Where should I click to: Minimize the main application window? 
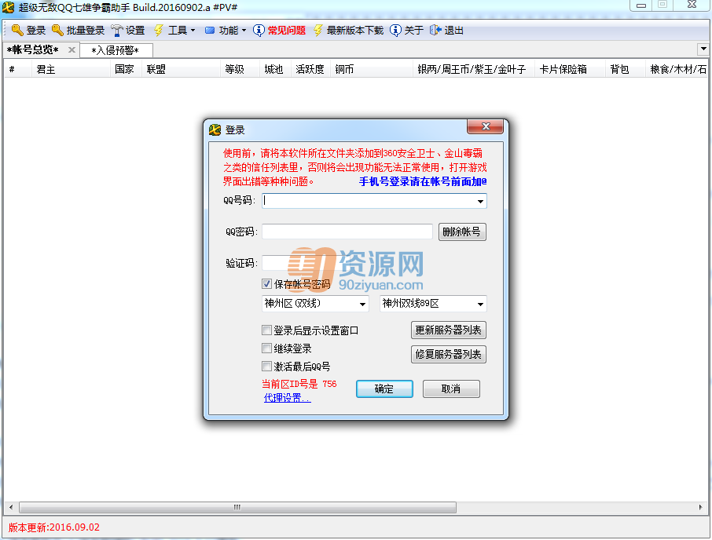(x=641, y=5)
